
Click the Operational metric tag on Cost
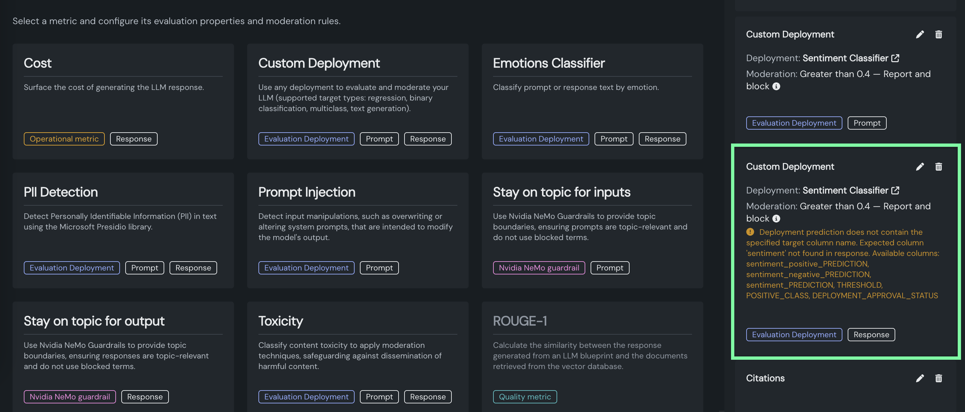coord(64,139)
